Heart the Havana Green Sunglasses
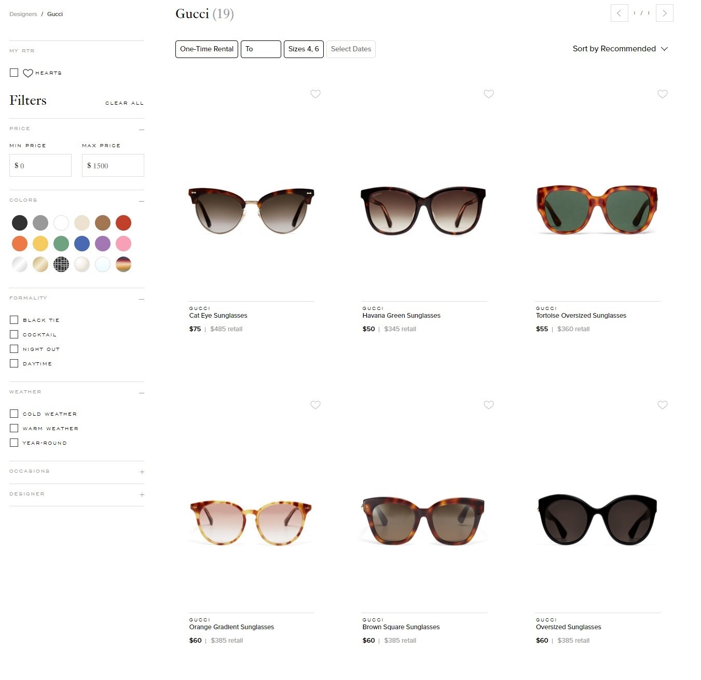 (x=489, y=94)
